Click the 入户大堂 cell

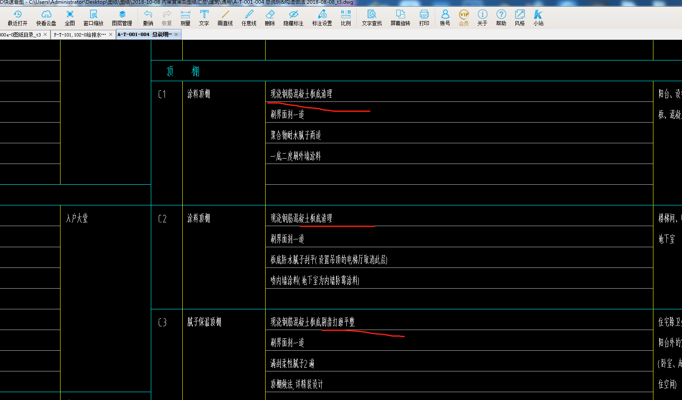77,218
